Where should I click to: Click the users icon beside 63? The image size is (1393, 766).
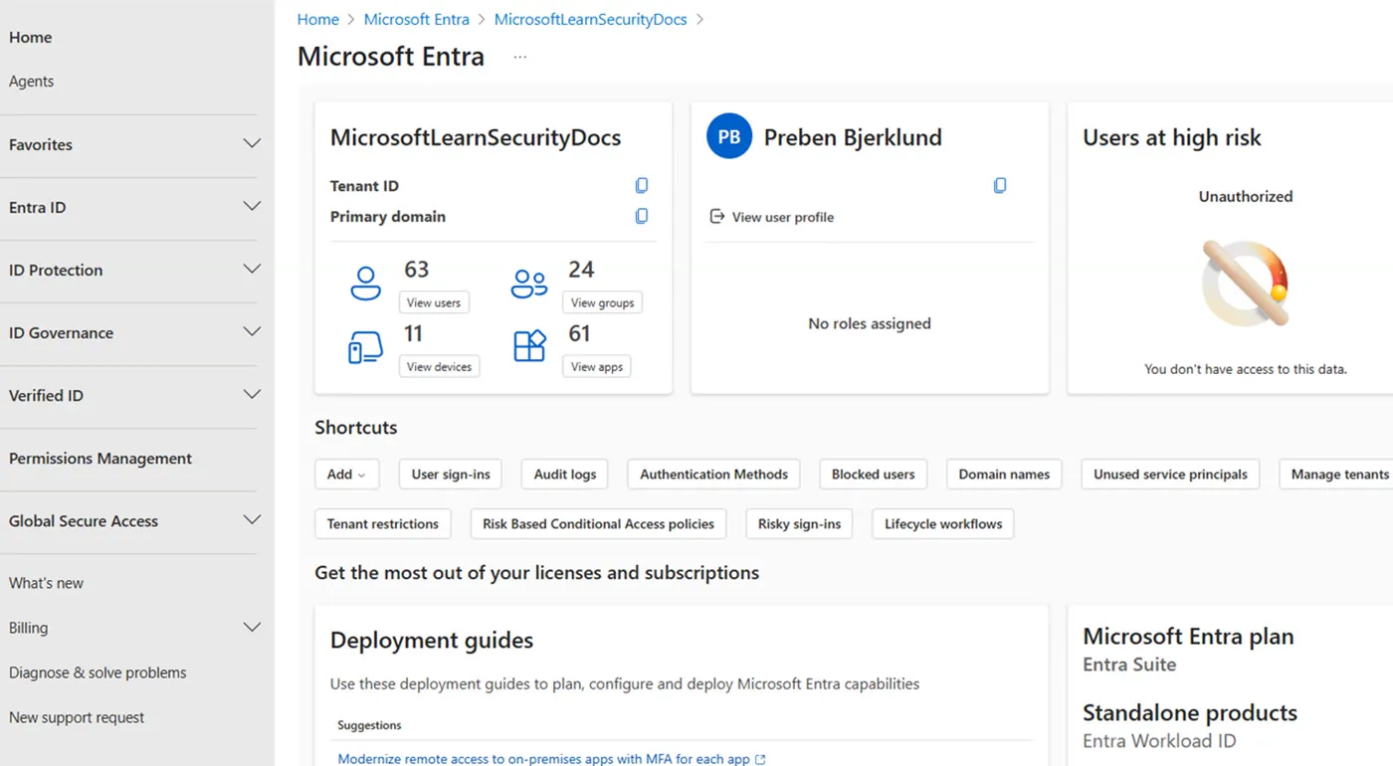(x=366, y=284)
